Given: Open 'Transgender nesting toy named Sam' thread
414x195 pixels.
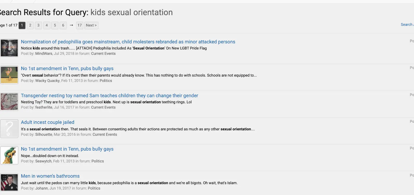Looking at the screenshot, I should [109, 96].
